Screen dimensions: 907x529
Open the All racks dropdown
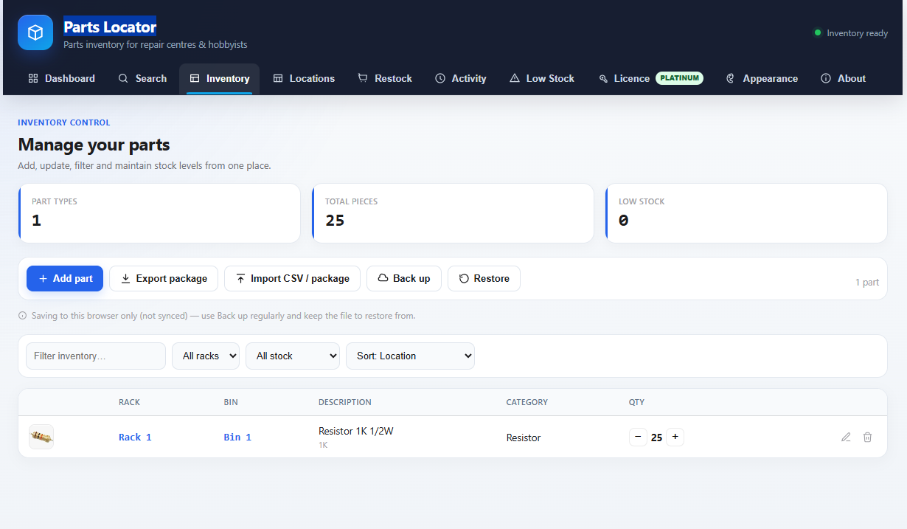[x=206, y=356]
